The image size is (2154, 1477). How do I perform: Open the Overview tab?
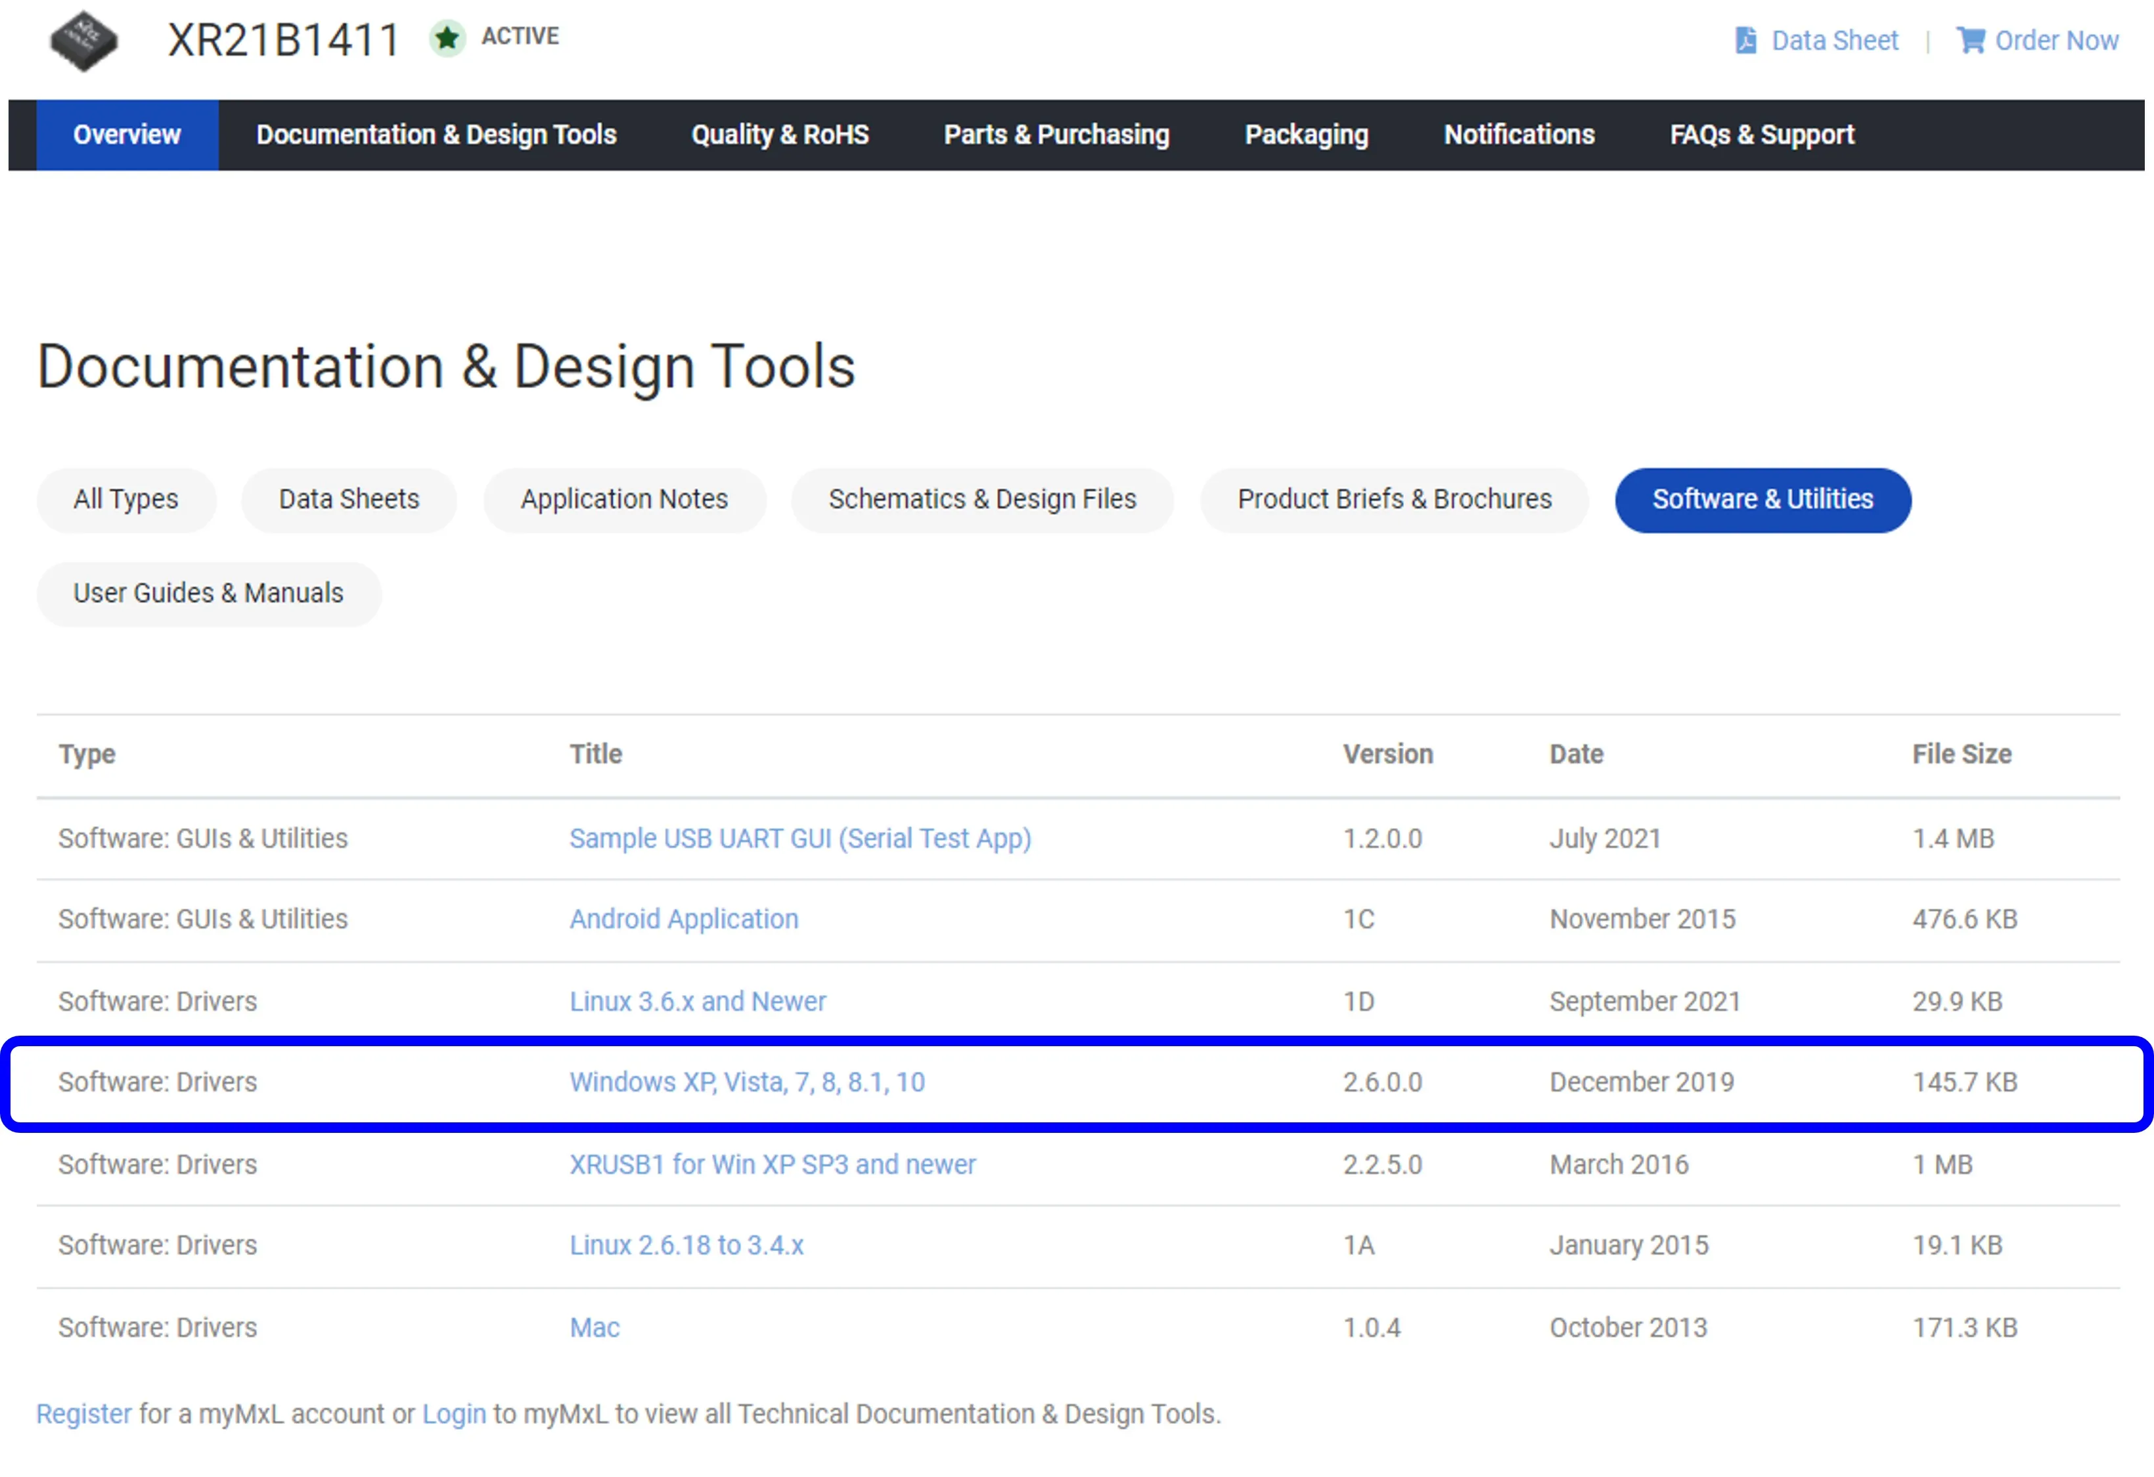[127, 135]
